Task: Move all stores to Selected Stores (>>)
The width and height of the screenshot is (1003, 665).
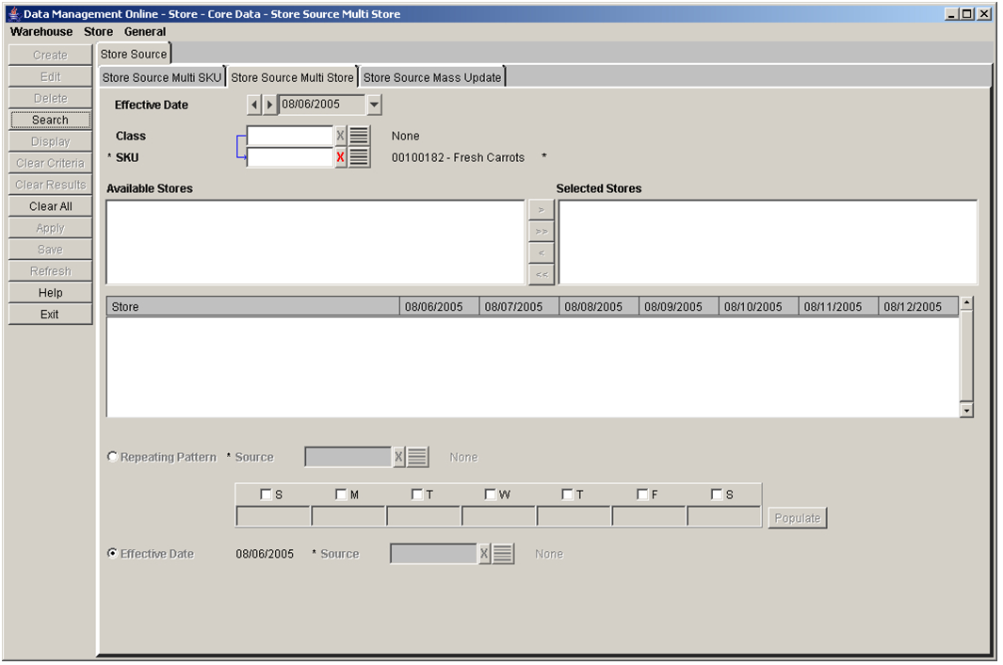Action: click(542, 232)
